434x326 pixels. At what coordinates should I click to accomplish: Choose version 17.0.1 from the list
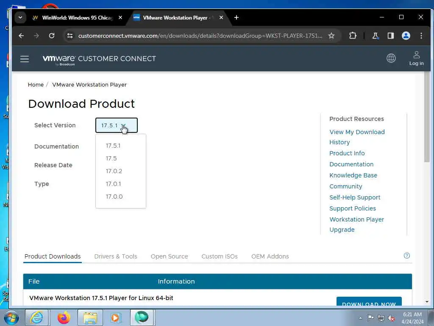pos(113,184)
